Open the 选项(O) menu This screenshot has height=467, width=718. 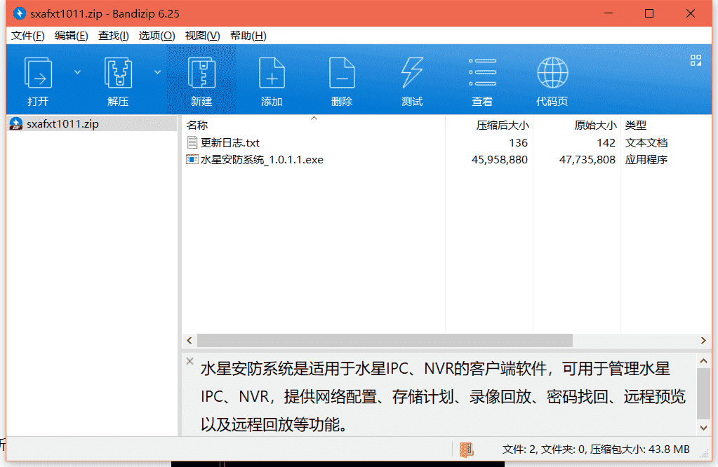(157, 36)
